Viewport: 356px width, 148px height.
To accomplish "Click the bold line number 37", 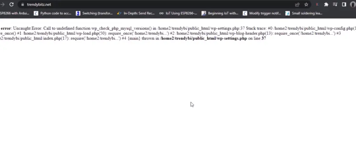I will [x=264, y=38].
